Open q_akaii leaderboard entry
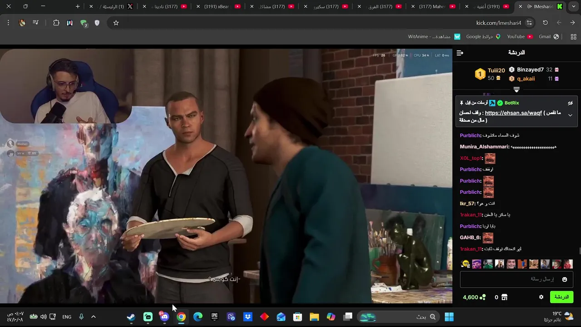The image size is (581, 327). (x=526, y=79)
